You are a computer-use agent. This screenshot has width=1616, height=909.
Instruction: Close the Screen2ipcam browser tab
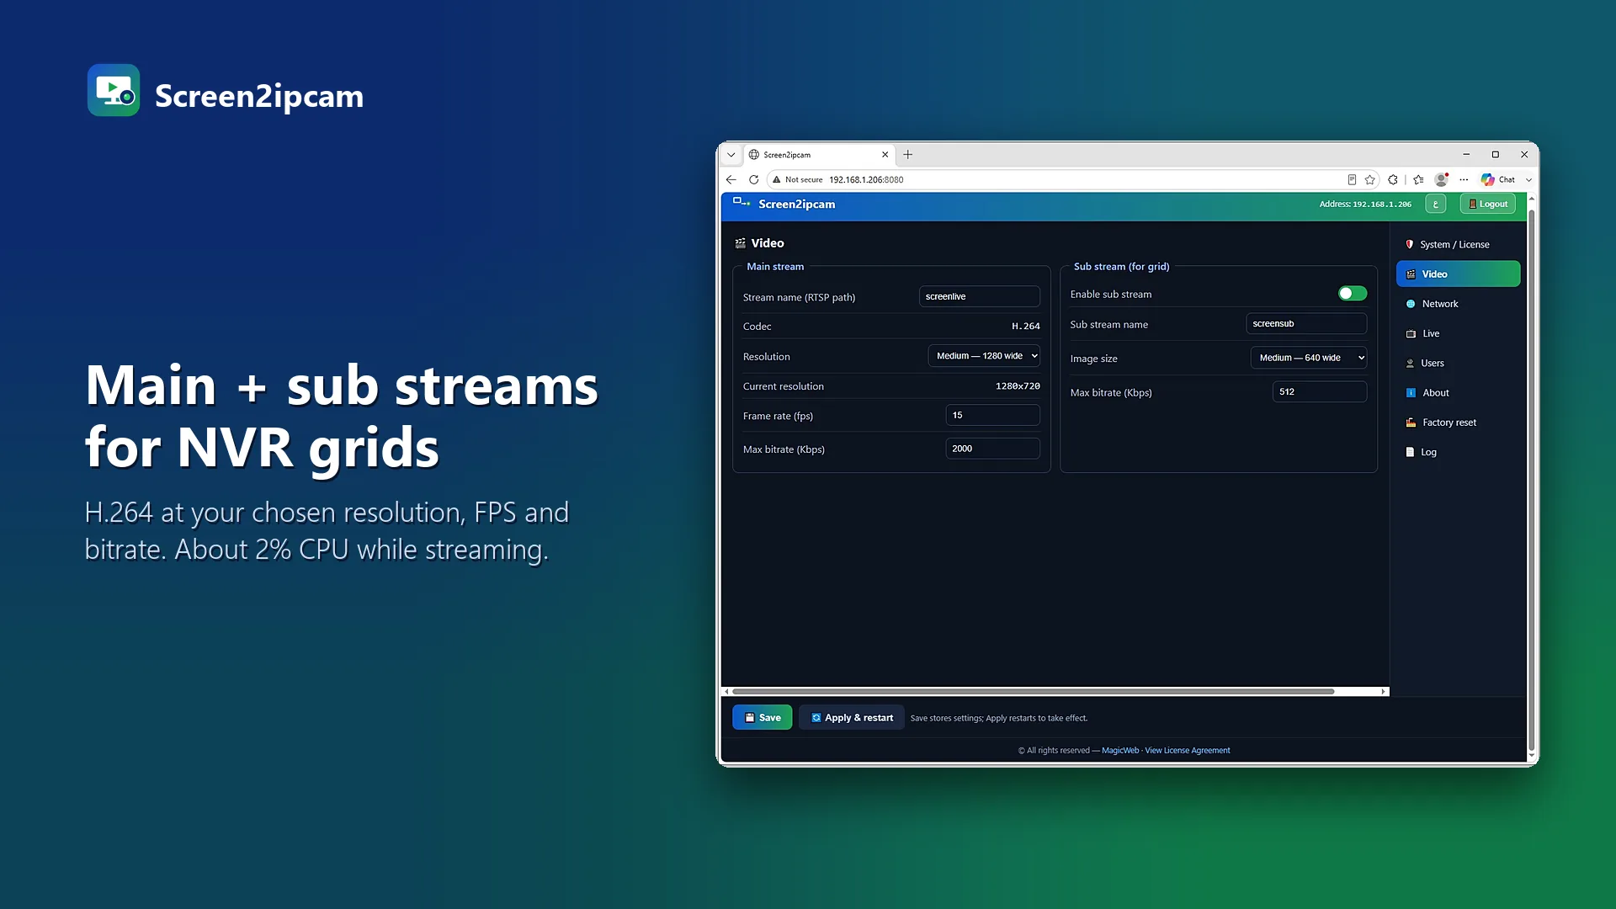pyautogui.click(x=885, y=155)
